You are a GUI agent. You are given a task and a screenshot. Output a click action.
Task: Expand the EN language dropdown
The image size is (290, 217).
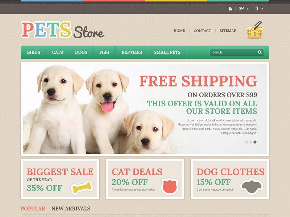pyautogui.click(x=244, y=8)
